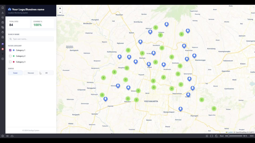Click the blue pin beside Tri Mulyo
This screenshot has width=255, height=143.
tap(154, 53)
